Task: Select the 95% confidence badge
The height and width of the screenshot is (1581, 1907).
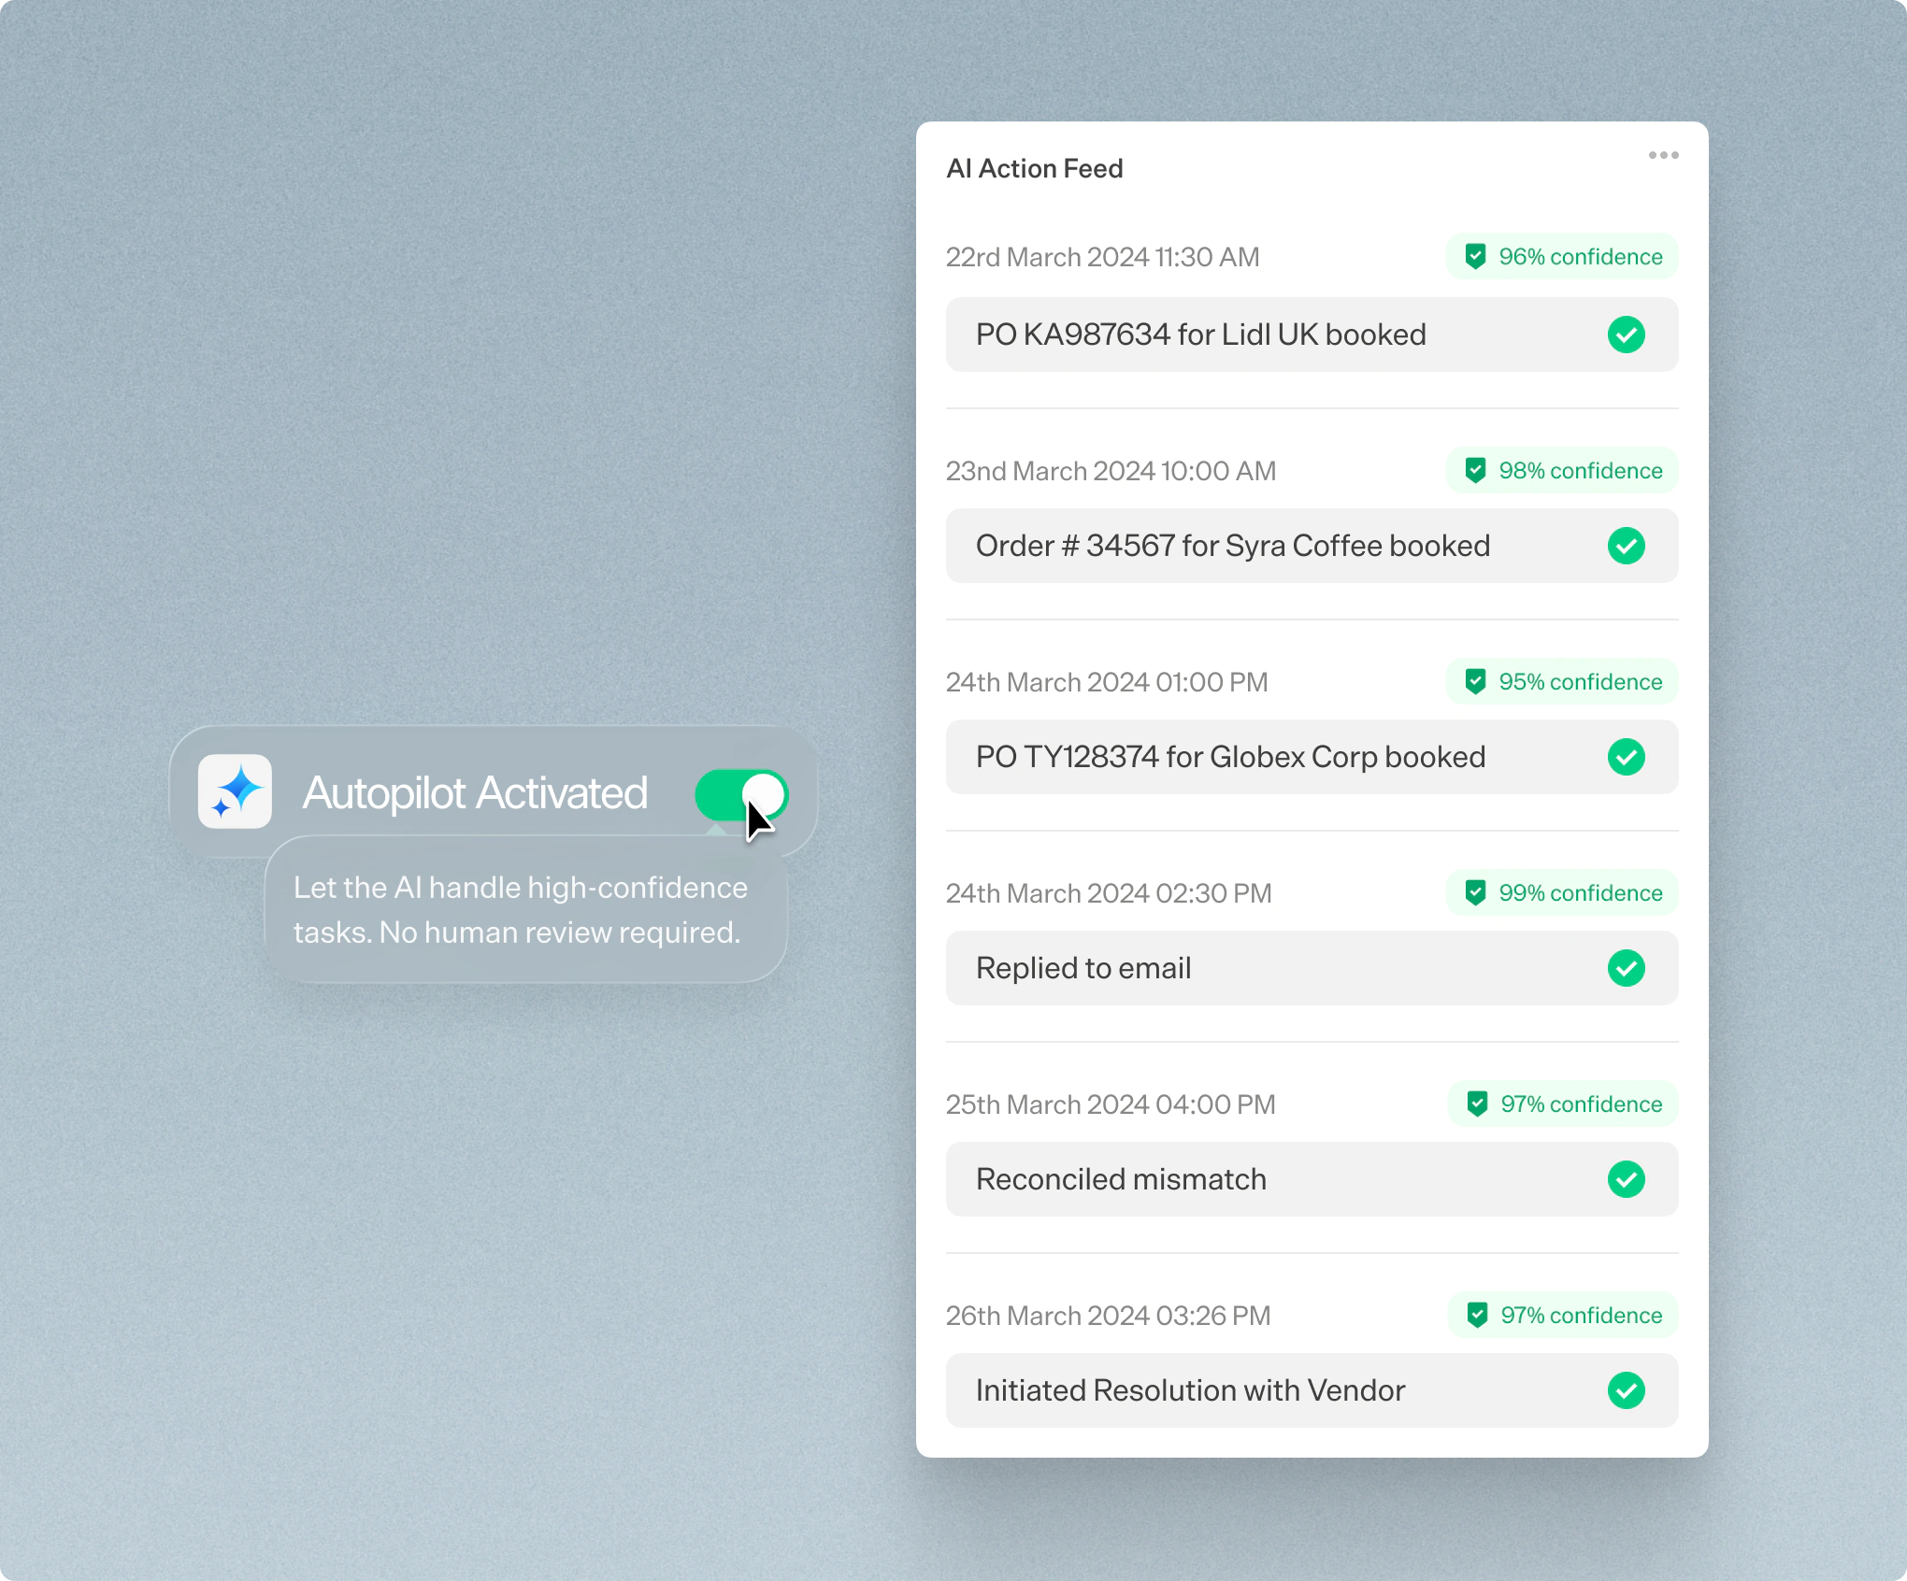Action: tap(1562, 682)
